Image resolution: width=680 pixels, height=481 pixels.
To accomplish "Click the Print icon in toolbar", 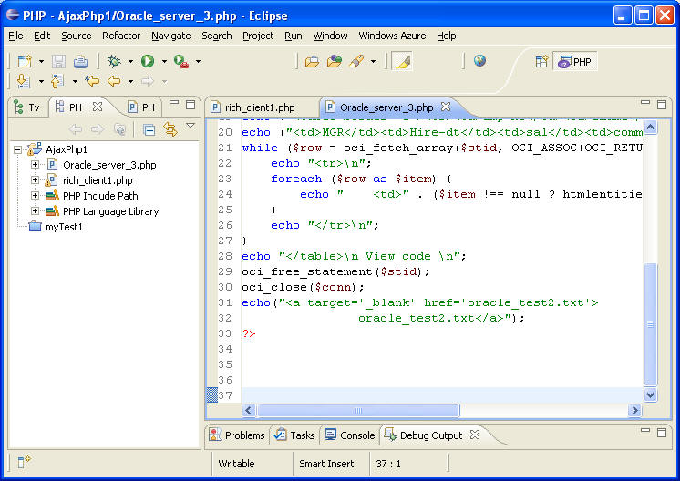I will 80,62.
